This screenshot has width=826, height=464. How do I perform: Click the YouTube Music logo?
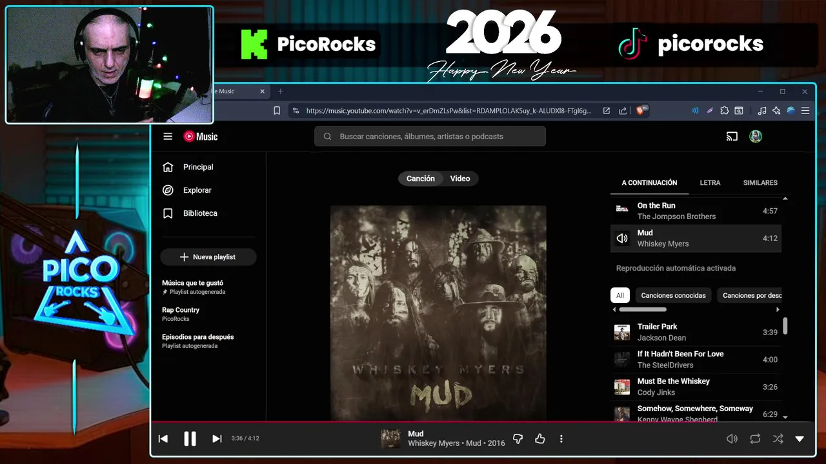click(201, 136)
